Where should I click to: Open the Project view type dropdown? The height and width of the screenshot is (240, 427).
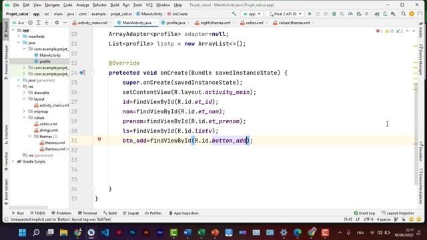tap(18, 23)
